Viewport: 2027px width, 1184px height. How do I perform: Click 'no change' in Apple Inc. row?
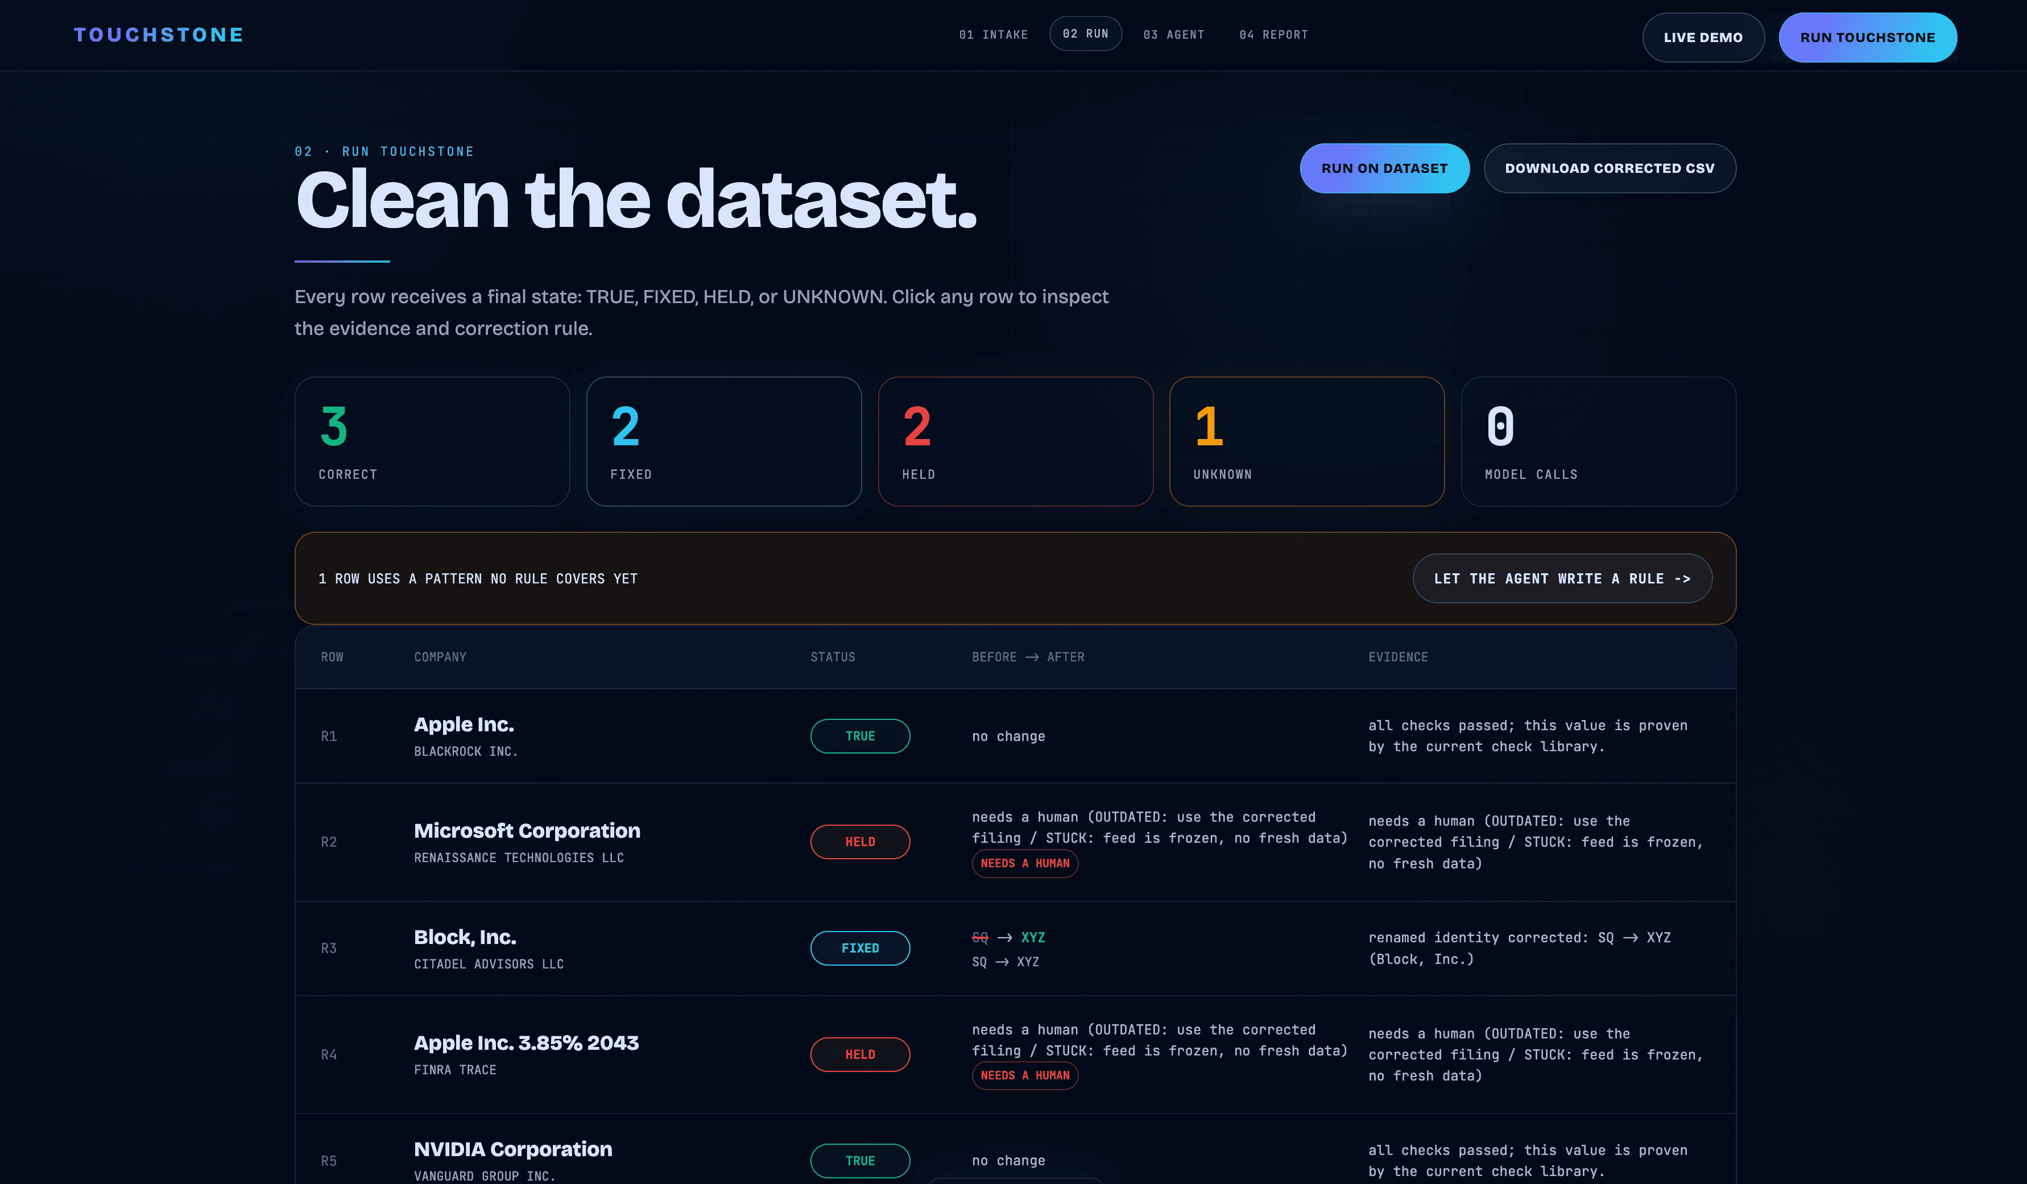pyautogui.click(x=1009, y=736)
